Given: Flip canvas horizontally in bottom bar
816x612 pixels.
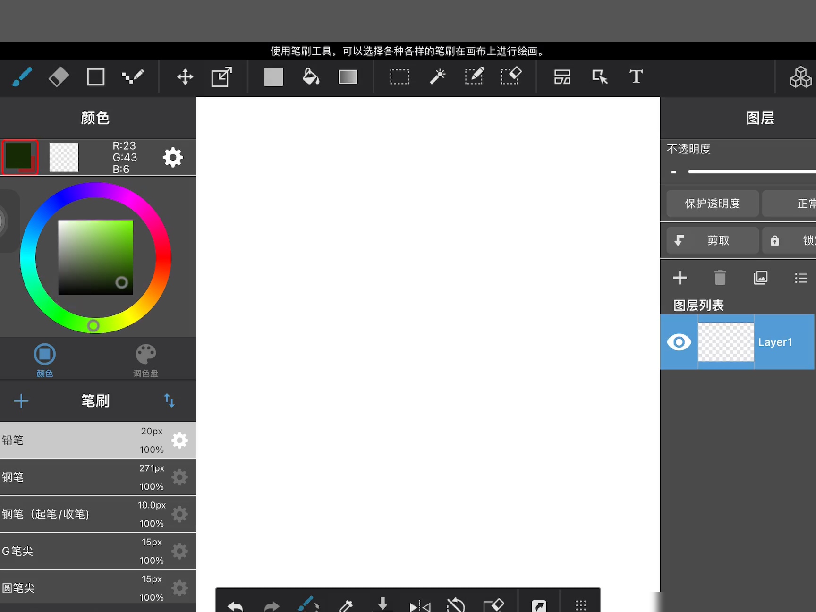Looking at the screenshot, I should 420,606.
